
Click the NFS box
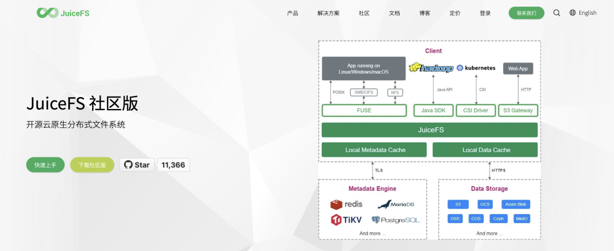coord(395,93)
